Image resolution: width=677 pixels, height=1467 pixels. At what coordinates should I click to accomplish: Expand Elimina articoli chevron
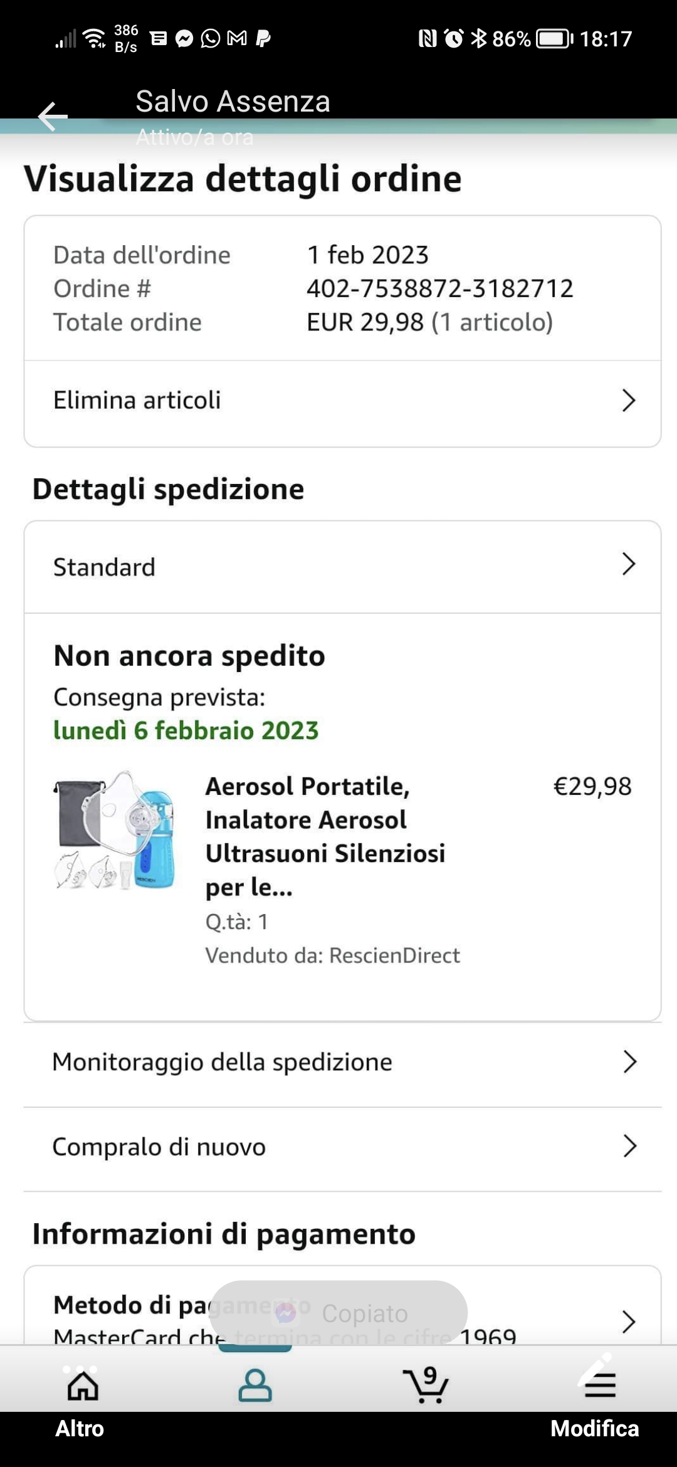pyautogui.click(x=629, y=400)
